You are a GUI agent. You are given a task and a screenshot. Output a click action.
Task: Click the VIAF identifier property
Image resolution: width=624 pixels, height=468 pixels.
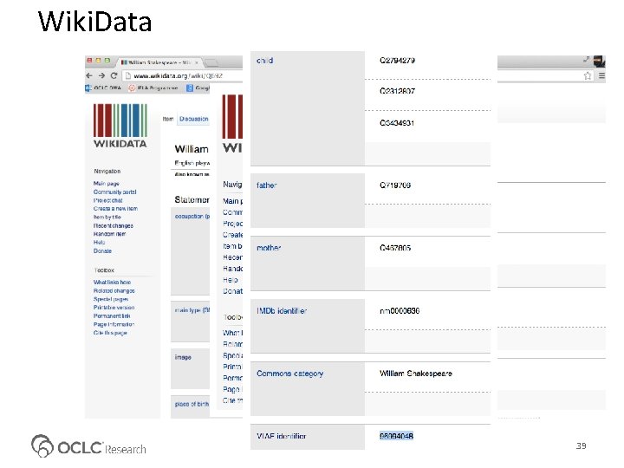[x=281, y=436]
